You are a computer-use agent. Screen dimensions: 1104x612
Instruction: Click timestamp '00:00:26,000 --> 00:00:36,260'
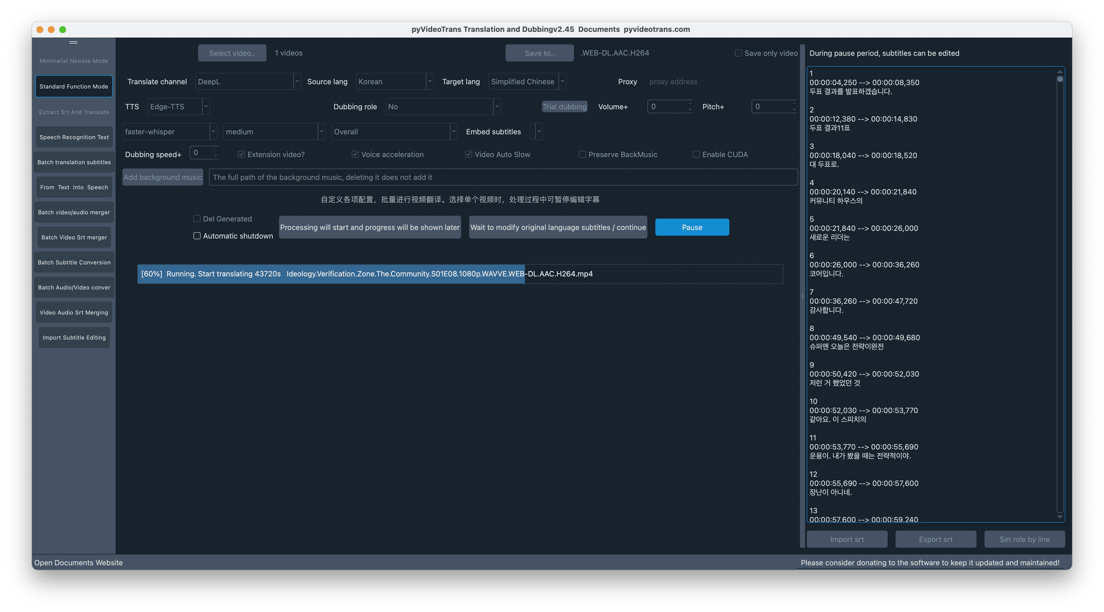[864, 265]
